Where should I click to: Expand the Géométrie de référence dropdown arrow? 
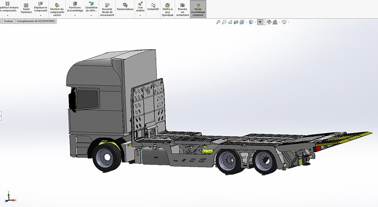[x=91, y=16]
